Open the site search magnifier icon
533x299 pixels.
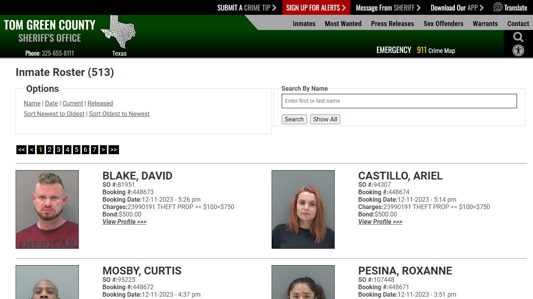tap(518, 37)
